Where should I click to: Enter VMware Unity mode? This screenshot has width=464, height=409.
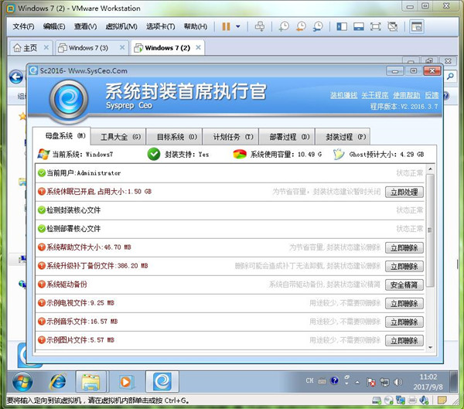coord(393,26)
